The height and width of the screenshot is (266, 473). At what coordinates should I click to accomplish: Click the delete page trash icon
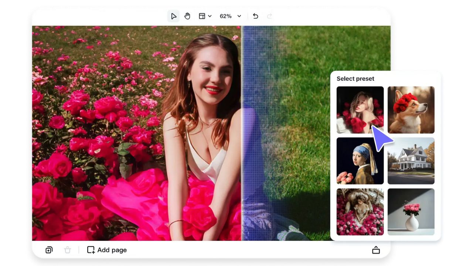(67, 250)
